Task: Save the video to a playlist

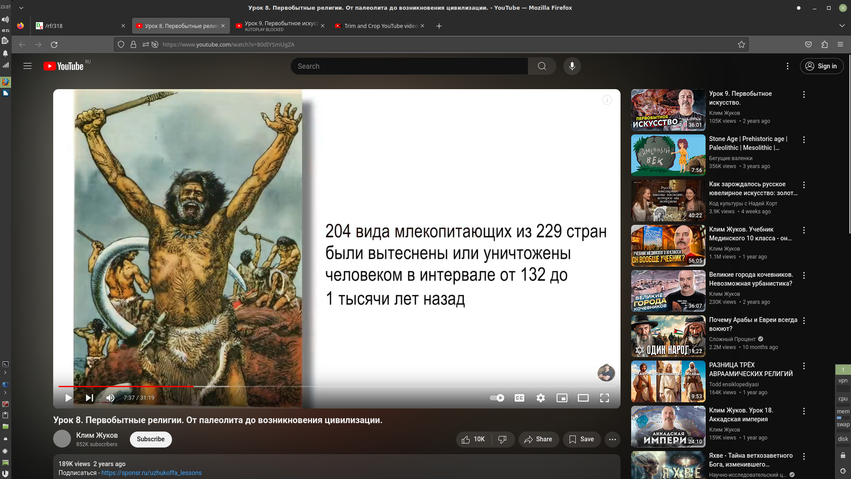Action: 582,439
